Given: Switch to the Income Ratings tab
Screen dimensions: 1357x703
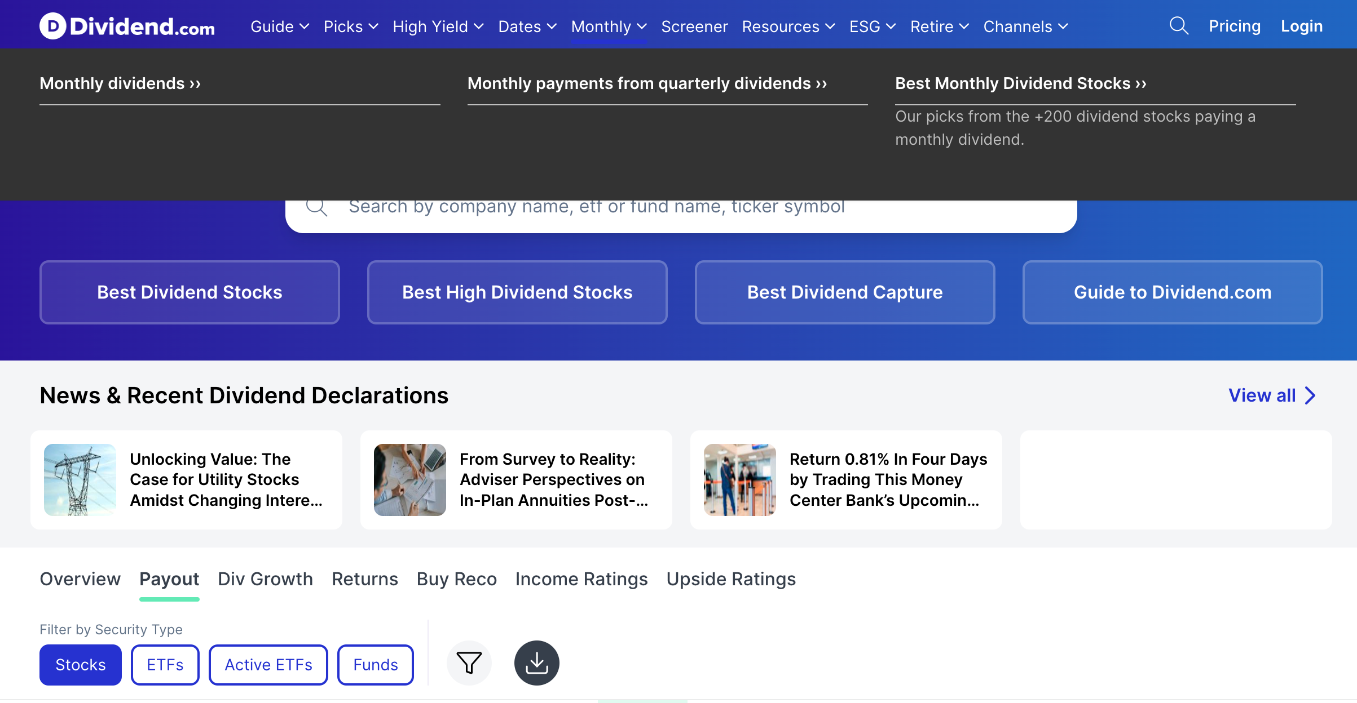Looking at the screenshot, I should [x=581, y=579].
